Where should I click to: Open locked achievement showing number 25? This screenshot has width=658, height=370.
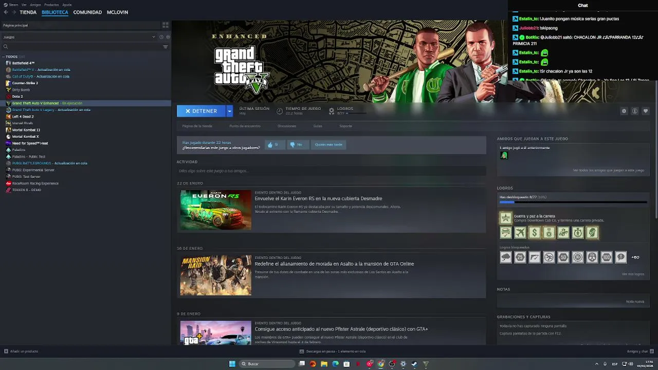tap(520, 257)
